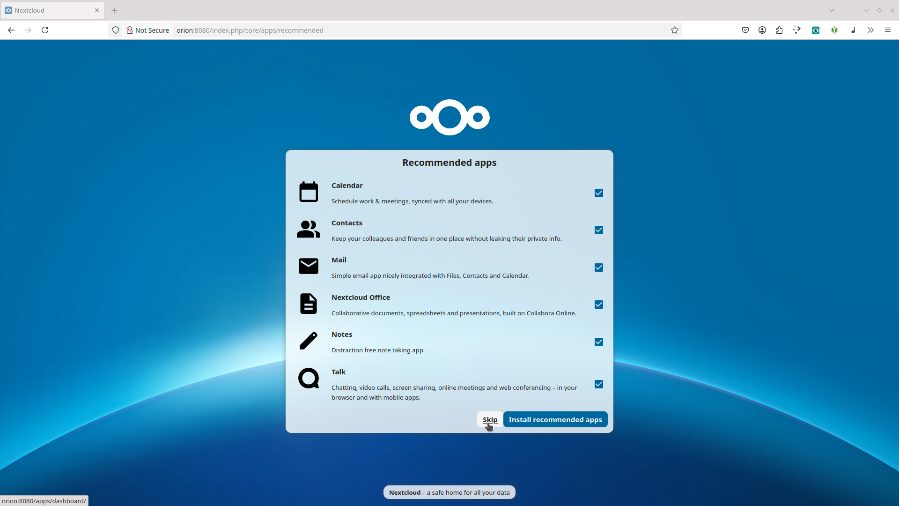The width and height of the screenshot is (899, 506).
Task: Click the green square extension icon
Action: [816, 30]
